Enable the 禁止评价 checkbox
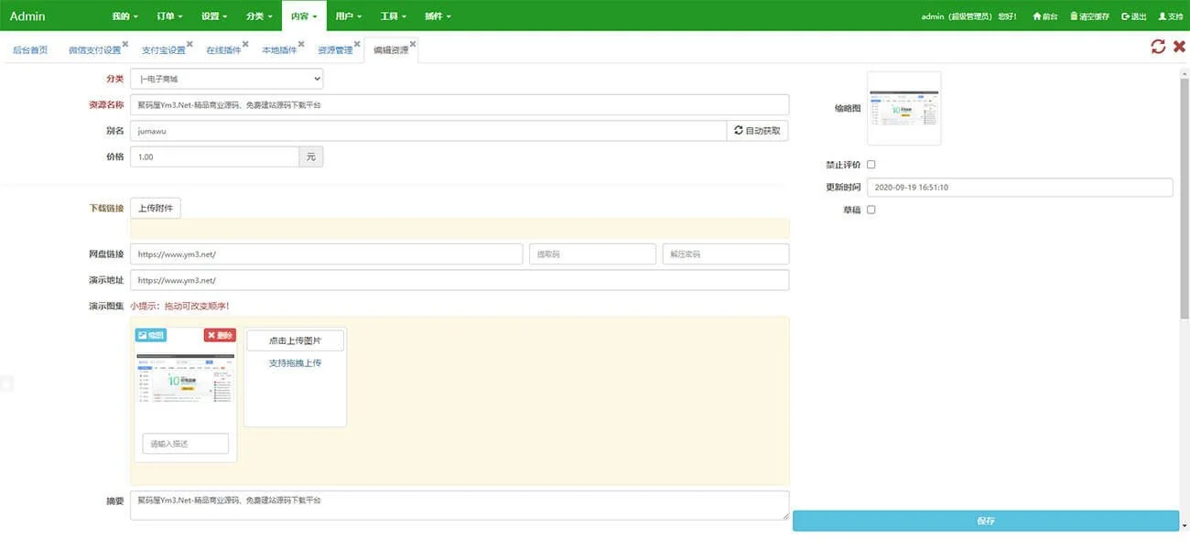This screenshot has height=550, width=1190. (x=871, y=165)
